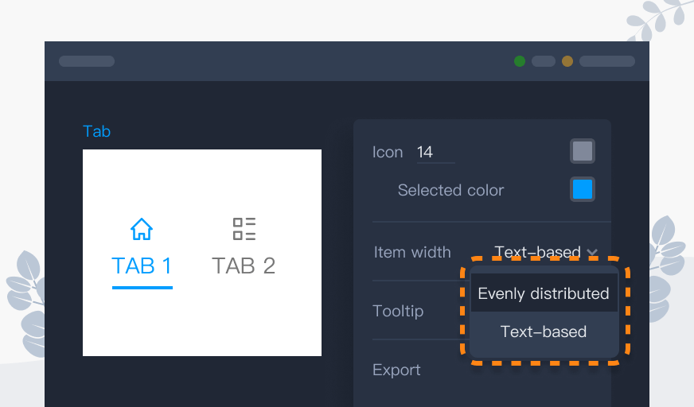Click the chevron arrow beside Text-based
The height and width of the screenshot is (407, 694).
click(592, 253)
